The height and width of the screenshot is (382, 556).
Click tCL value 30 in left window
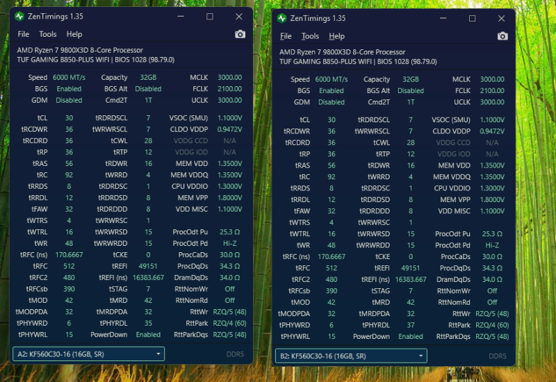(69, 118)
